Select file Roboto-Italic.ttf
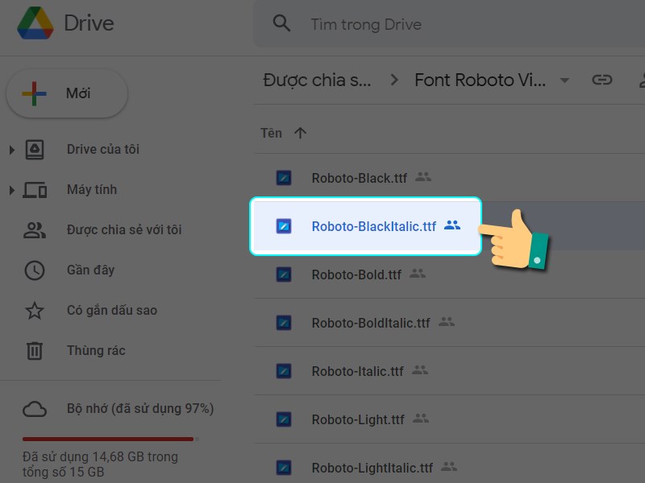645x483 pixels. tap(357, 371)
